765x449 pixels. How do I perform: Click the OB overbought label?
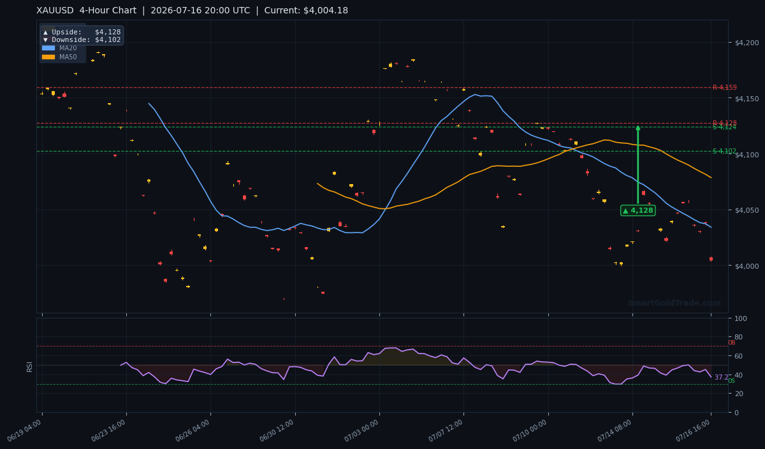(x=731, y=343)
